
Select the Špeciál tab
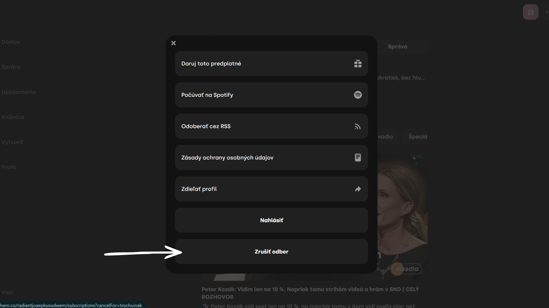coord(418,137)
